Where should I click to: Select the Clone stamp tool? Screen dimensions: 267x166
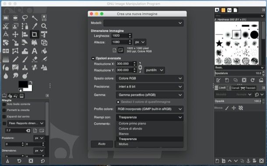pyautogui.click(x=25, y=68)
